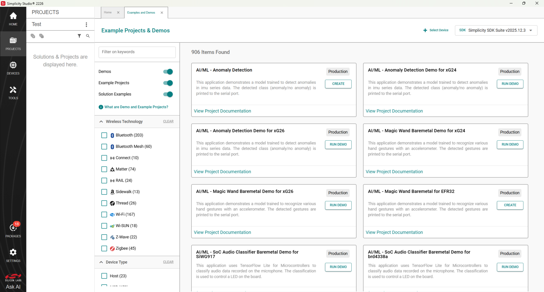View documentation for Magic Wand Baremetal for EFR32
Viewport: 544px width, 292px height.
pos(394,232)
